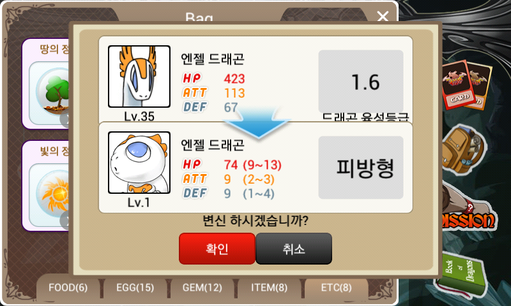Select the GEM(12) tab
The width and height of the screenshot is (511, 306).
point(202,288)
